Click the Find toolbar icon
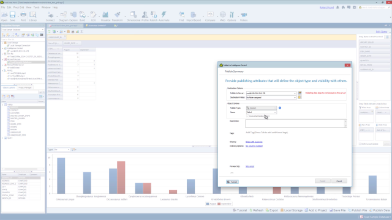Viewport: 392px width, 220px height. 181,16
